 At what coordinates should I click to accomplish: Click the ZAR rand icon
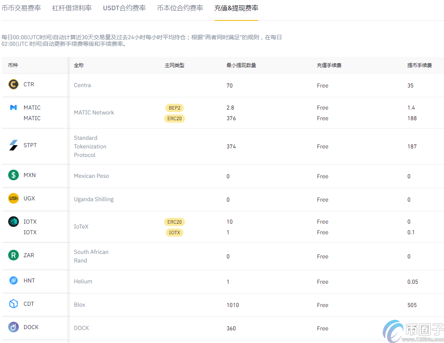click(x=14, y=255)
